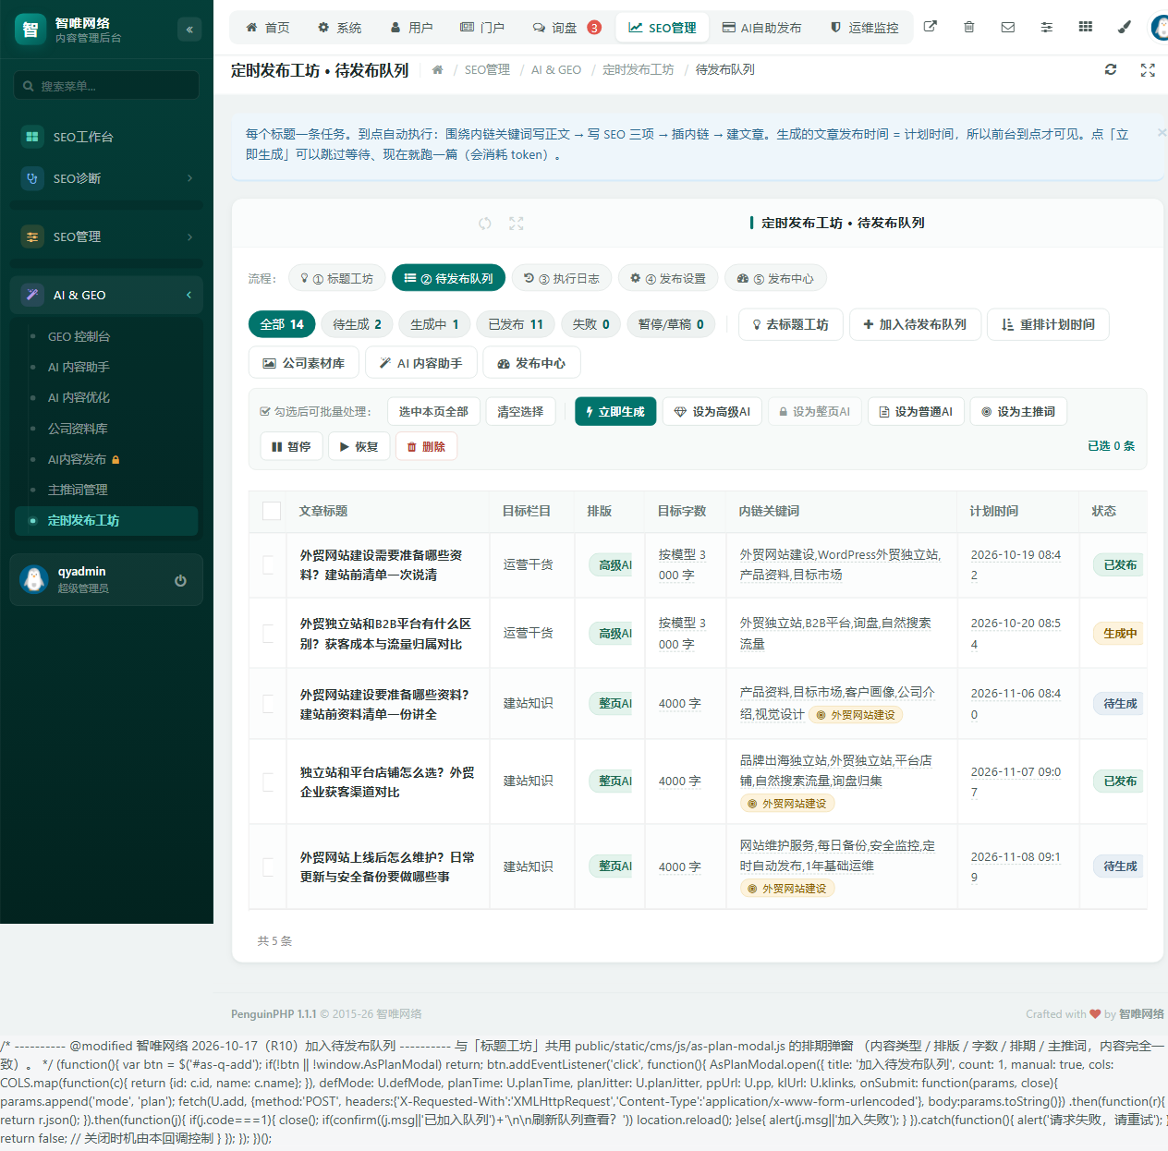Viewport: 1168px width, 1151px height.
Task: Click the 暂停 batch button
Action: [291, 447]
